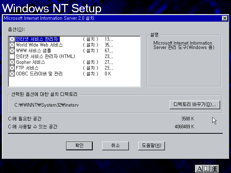Click the 디렉토리 바꾸기(D)... button
Screen dimensions: 231x173
point(195,105)
